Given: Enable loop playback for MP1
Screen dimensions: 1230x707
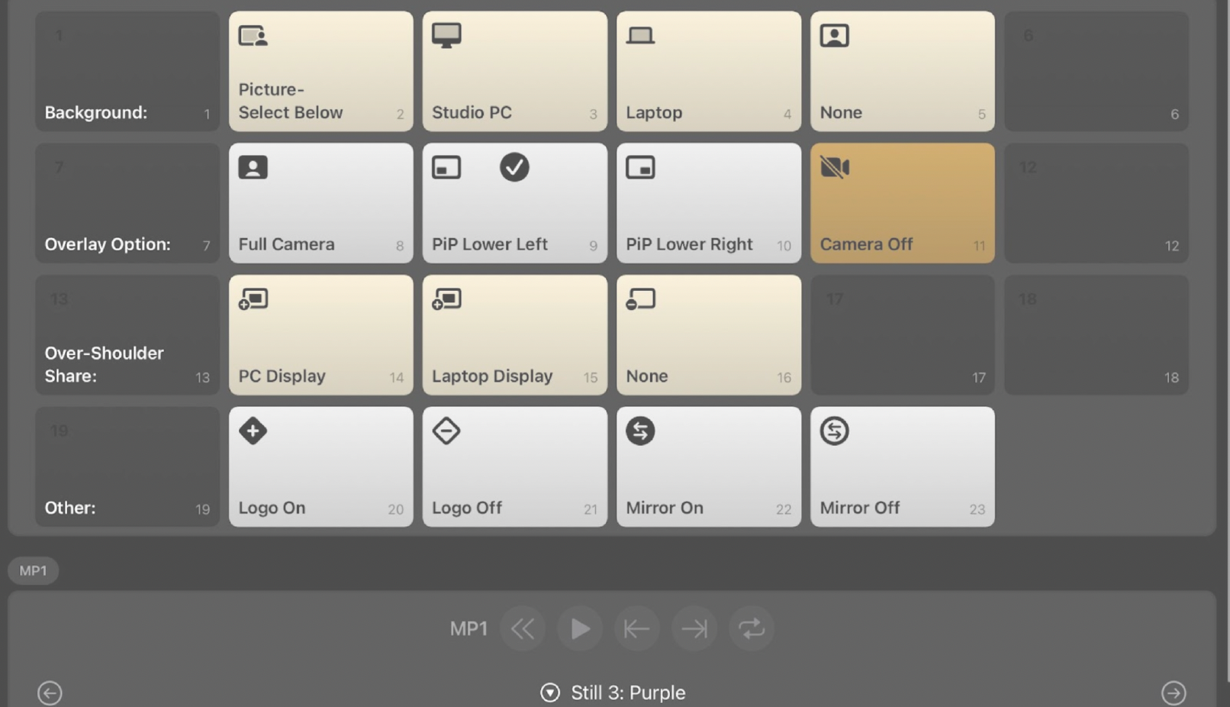Looking at the screenshot, I should pos(752,628).
